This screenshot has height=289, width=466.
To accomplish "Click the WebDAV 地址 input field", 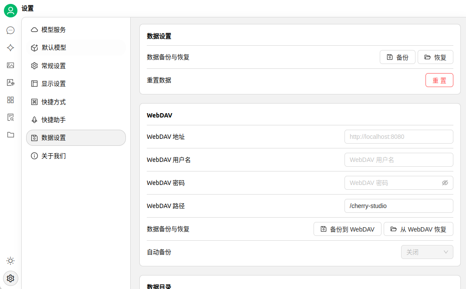I will point(398,137).
